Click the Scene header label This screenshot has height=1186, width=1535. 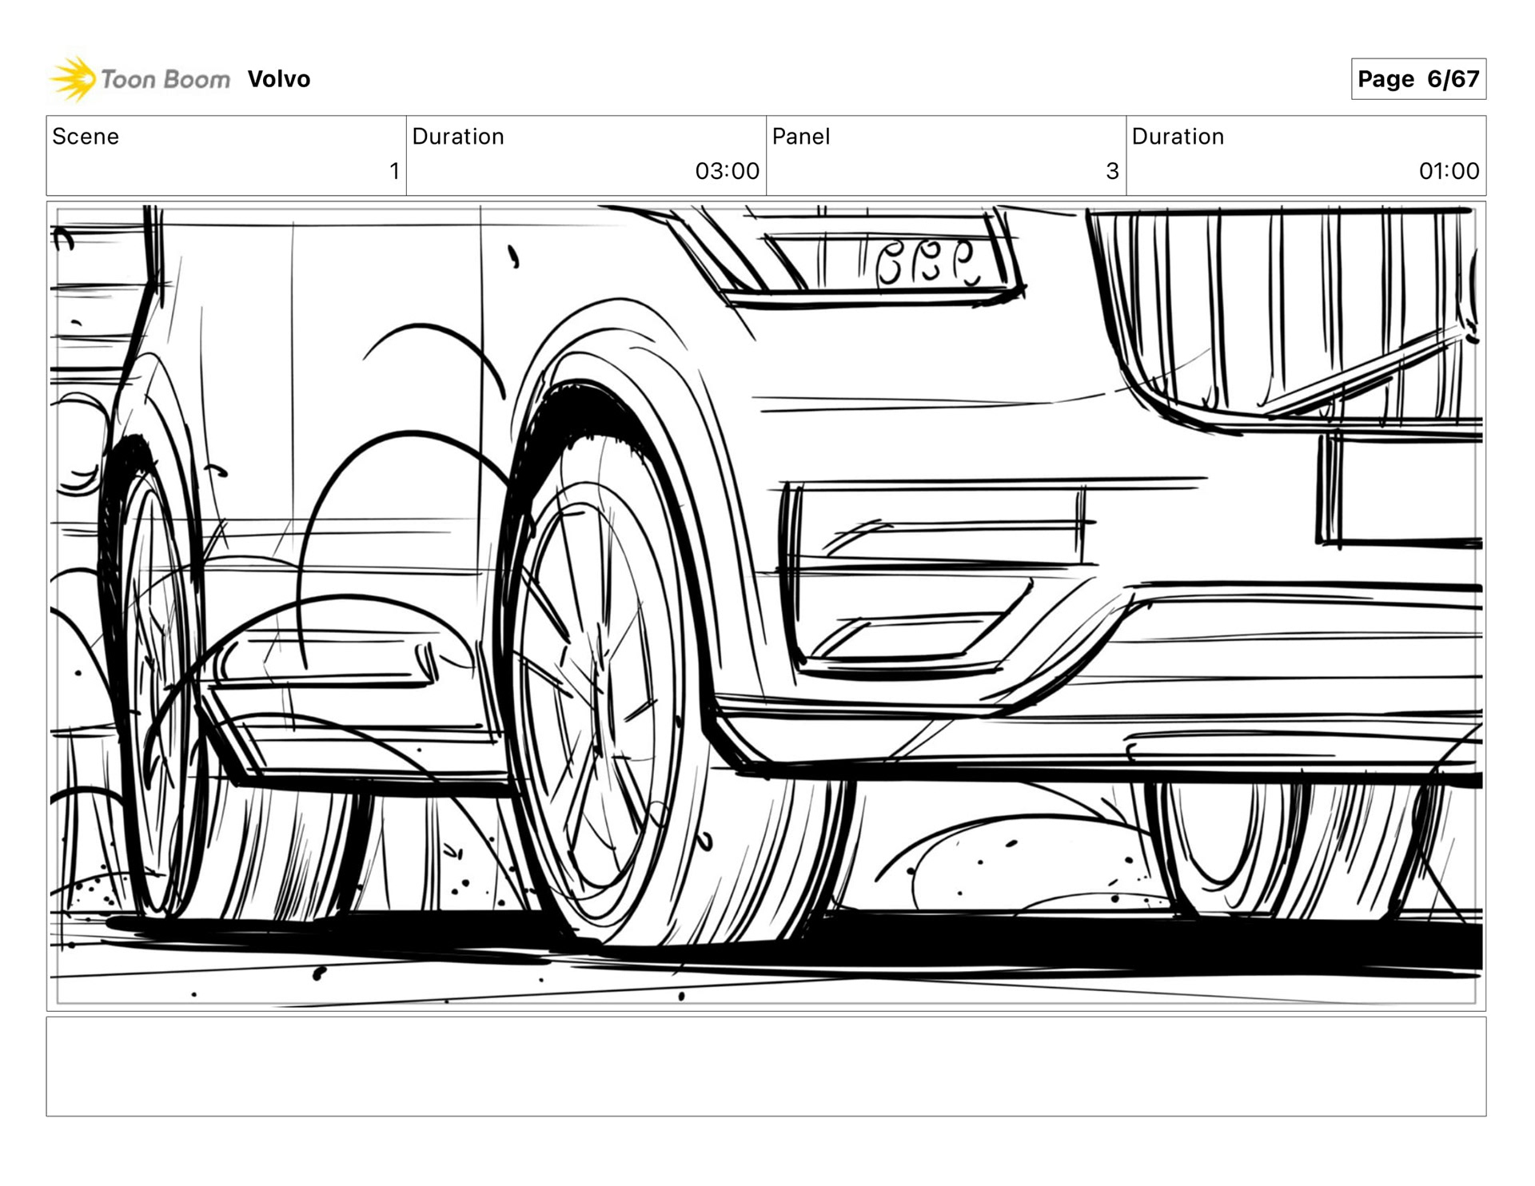(86, 137)
